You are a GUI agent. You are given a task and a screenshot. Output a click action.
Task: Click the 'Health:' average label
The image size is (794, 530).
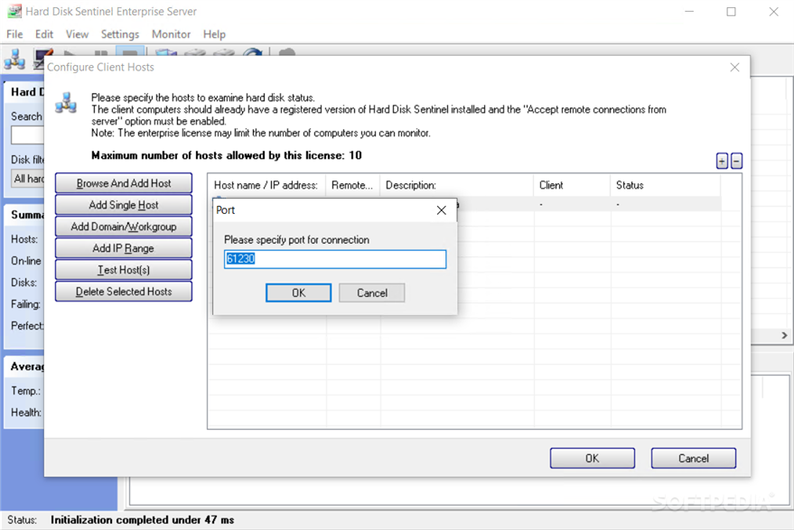click(26, 413)
